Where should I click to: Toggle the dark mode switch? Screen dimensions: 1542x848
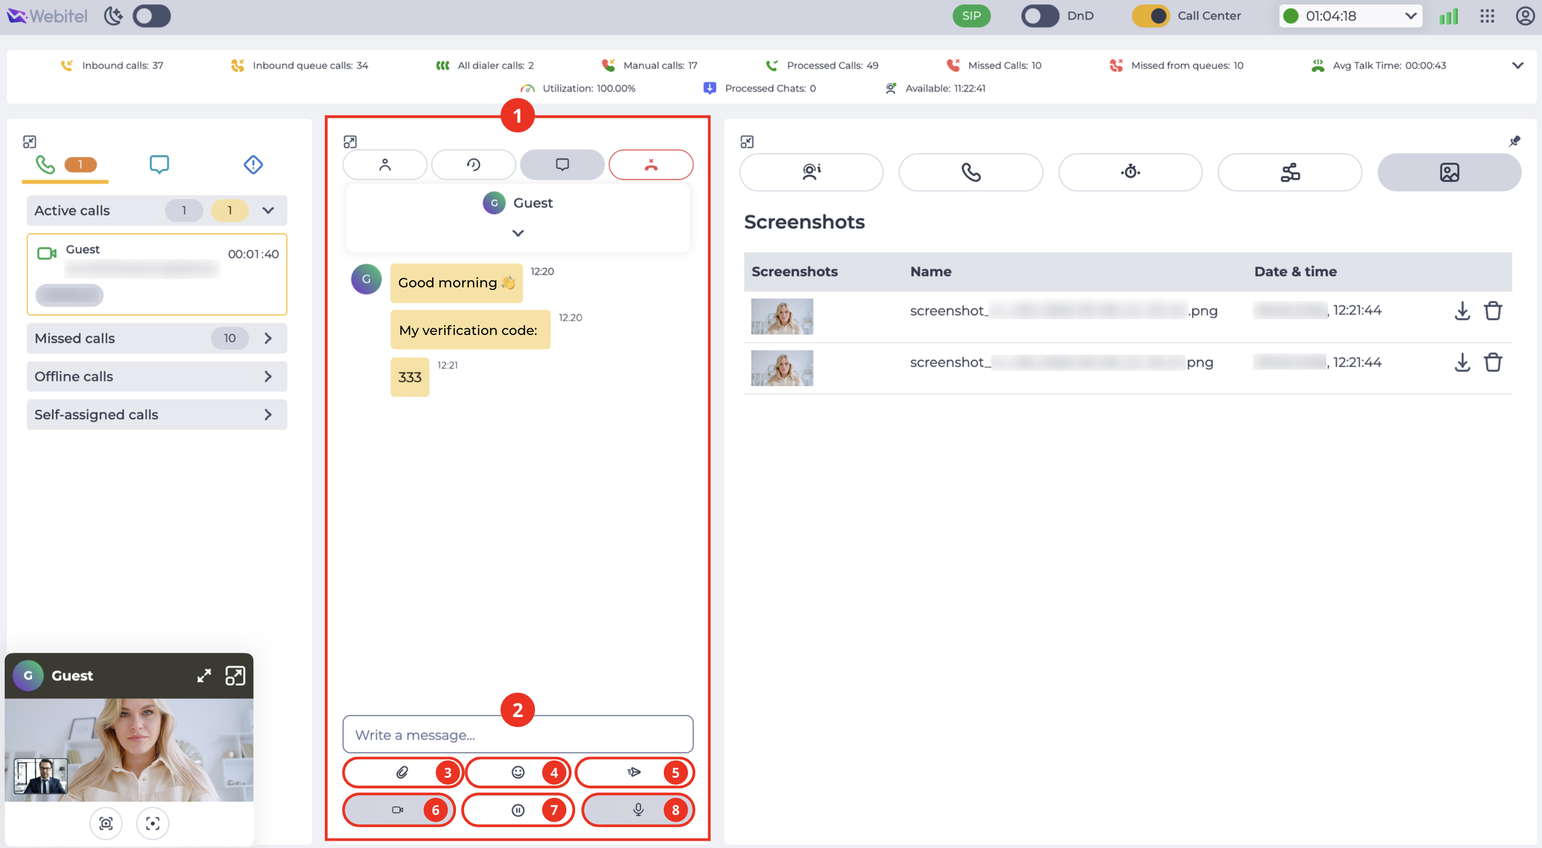(x=151, y=16)
